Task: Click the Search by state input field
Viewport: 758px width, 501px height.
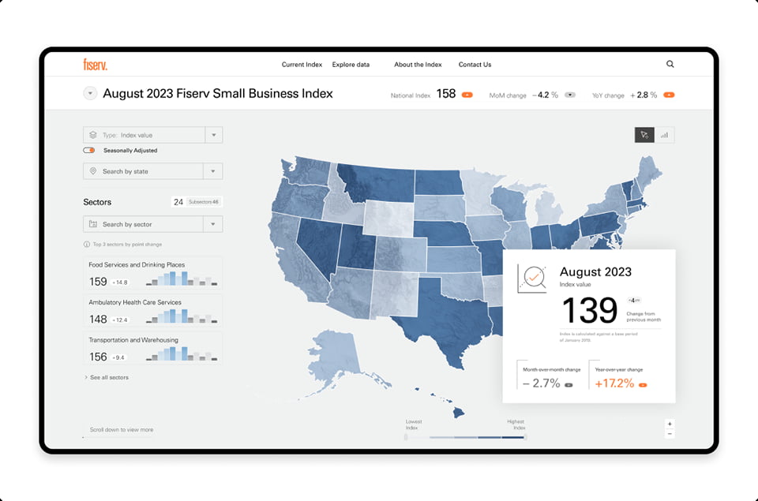Action: coord(144,171)
